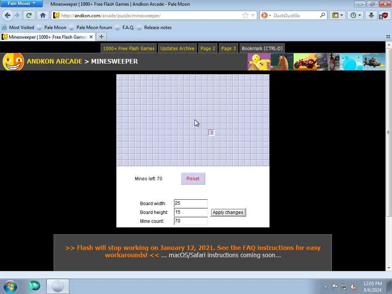Open the 1000+ Free Flash Games tab
This screenshot has height=294, width=392.
(129, 49)
